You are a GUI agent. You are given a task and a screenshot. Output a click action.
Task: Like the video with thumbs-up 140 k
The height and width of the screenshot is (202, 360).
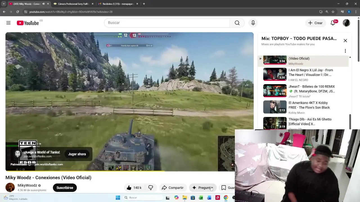[134, 188]
